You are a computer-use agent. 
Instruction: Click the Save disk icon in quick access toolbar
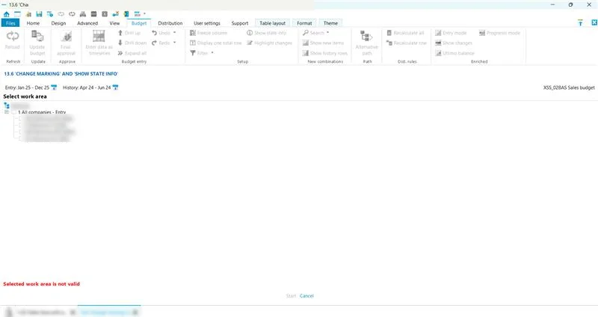point(39,14)
